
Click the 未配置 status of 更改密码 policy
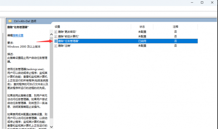coord(142,32)
